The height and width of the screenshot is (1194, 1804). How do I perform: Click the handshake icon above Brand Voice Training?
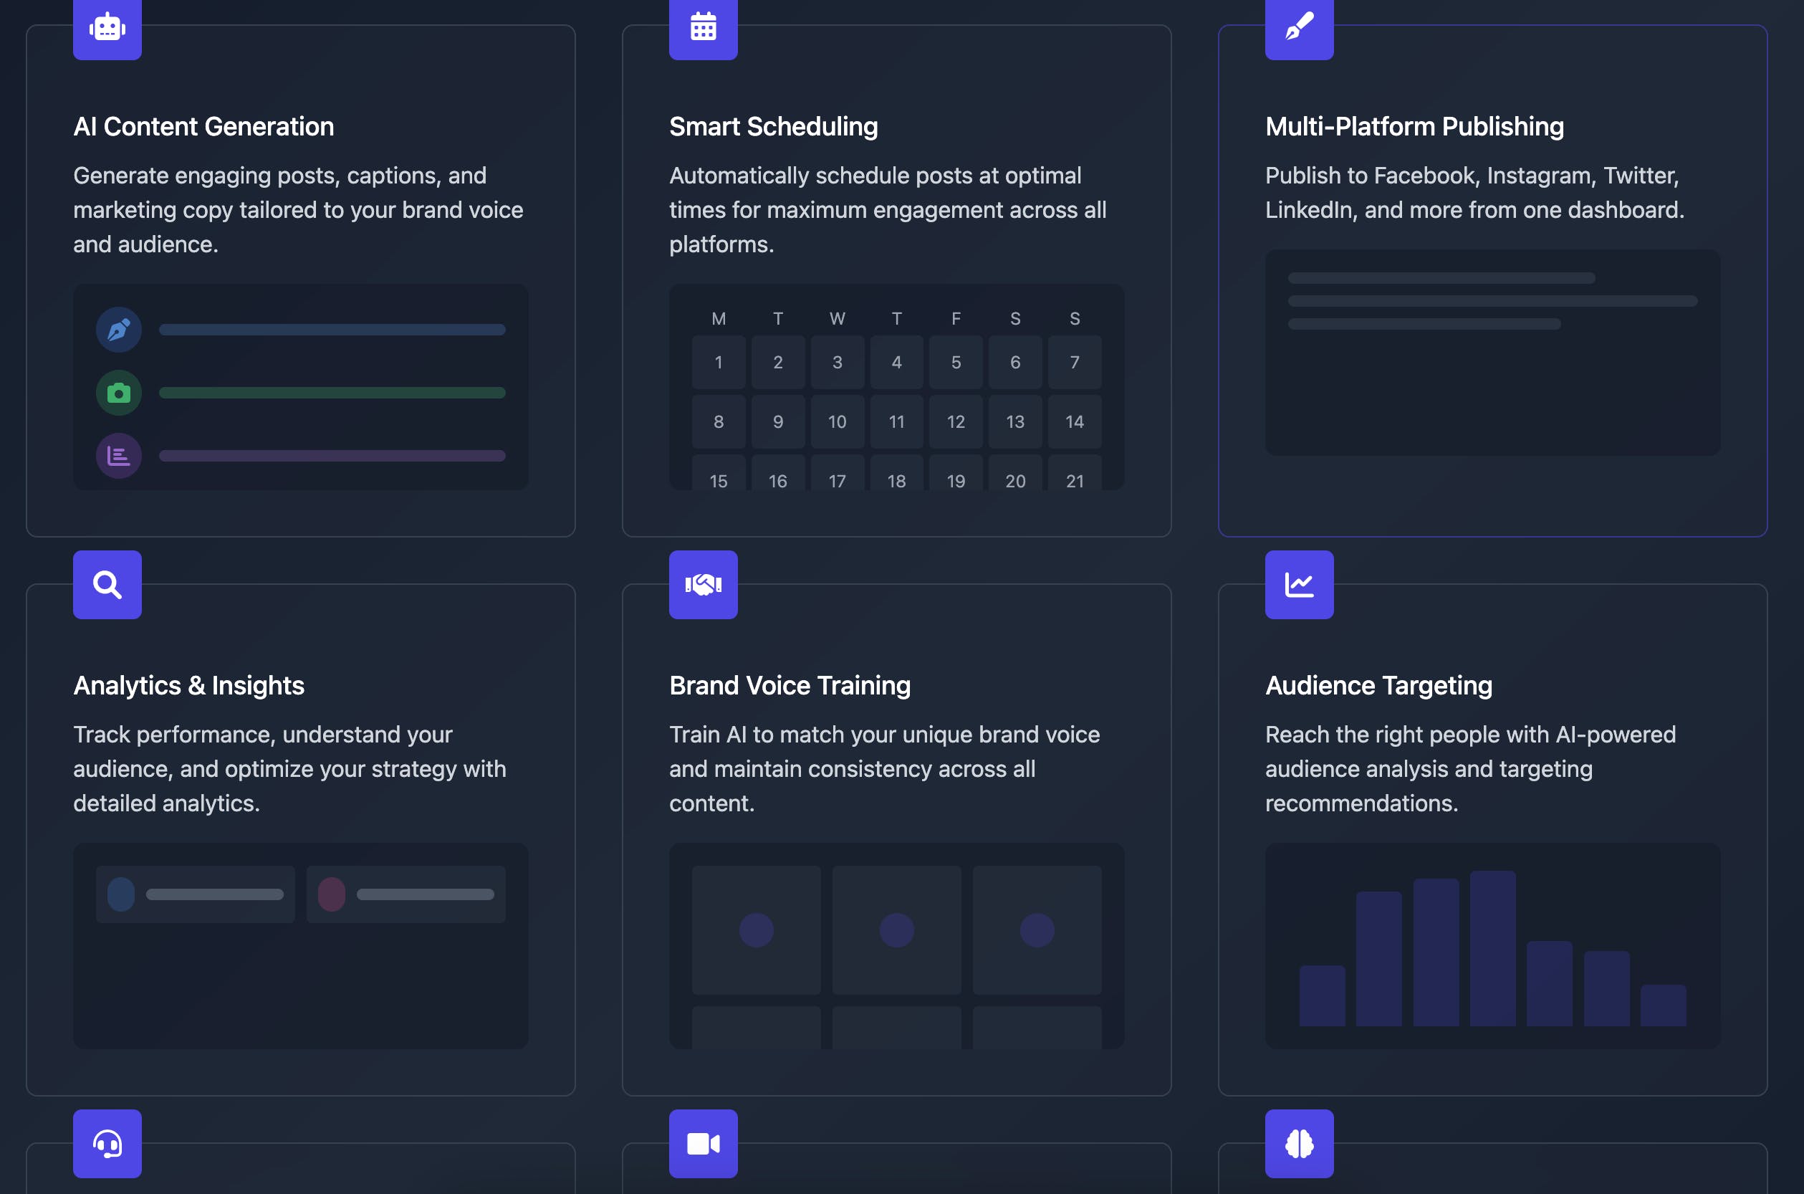click(703, 585)
